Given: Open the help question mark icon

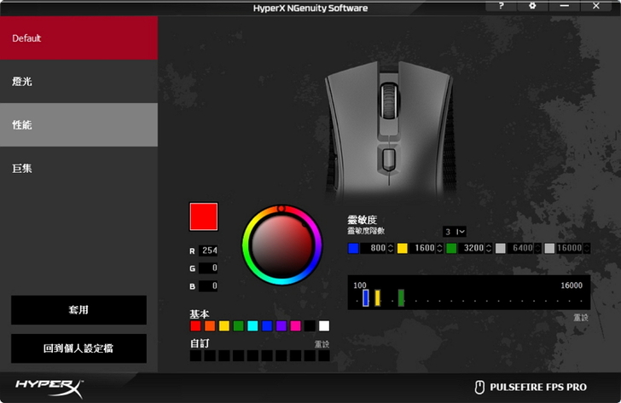Looking at the screenshot, I should point(501,5).
